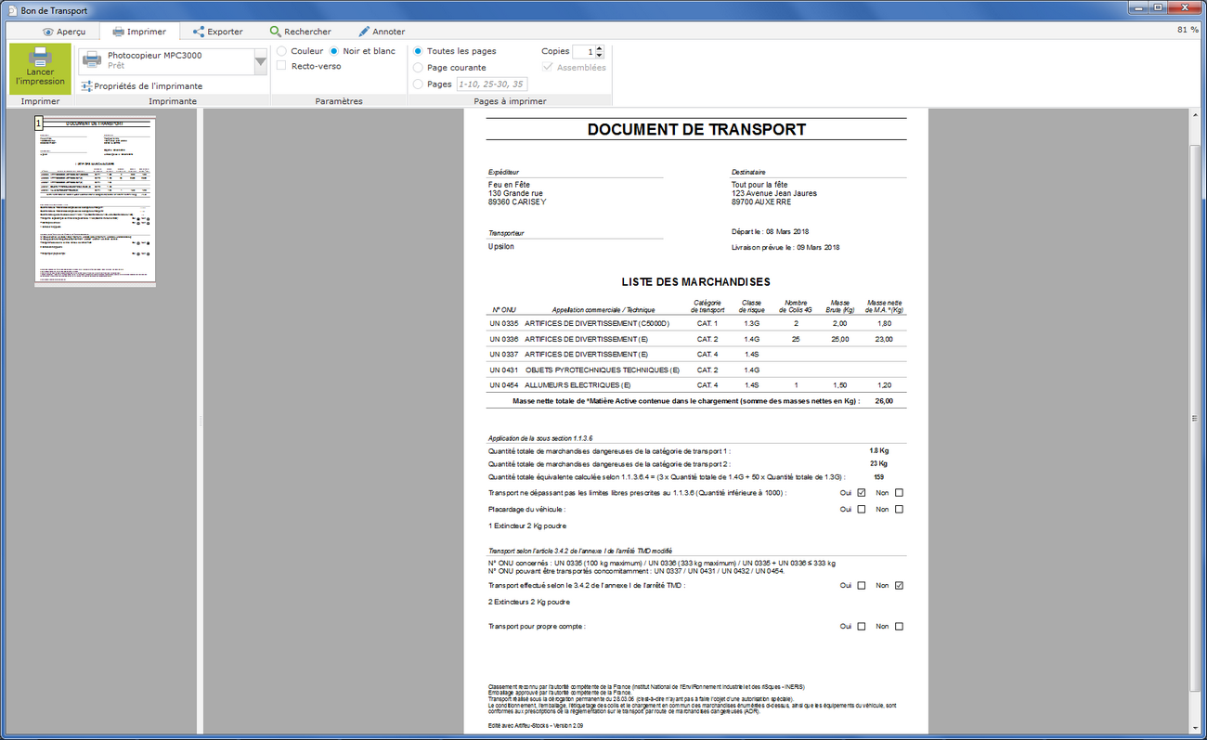Click the printer properties sliders icon

pyautogui.click(x=86, y=86)
